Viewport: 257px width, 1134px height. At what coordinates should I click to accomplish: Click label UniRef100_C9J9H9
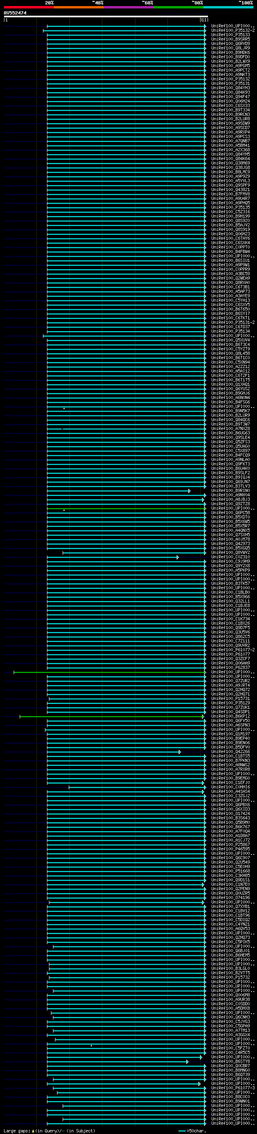[x=230, y=561]
